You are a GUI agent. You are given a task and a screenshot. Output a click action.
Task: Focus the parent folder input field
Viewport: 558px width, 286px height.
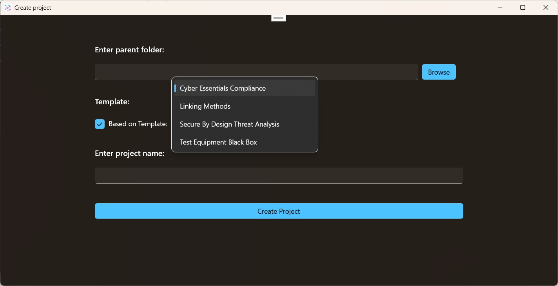[256, 72]
